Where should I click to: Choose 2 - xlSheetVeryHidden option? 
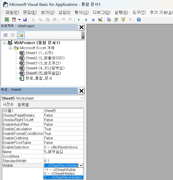63,177
